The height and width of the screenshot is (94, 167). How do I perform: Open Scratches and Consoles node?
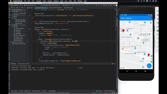click(x=19, y=44)
